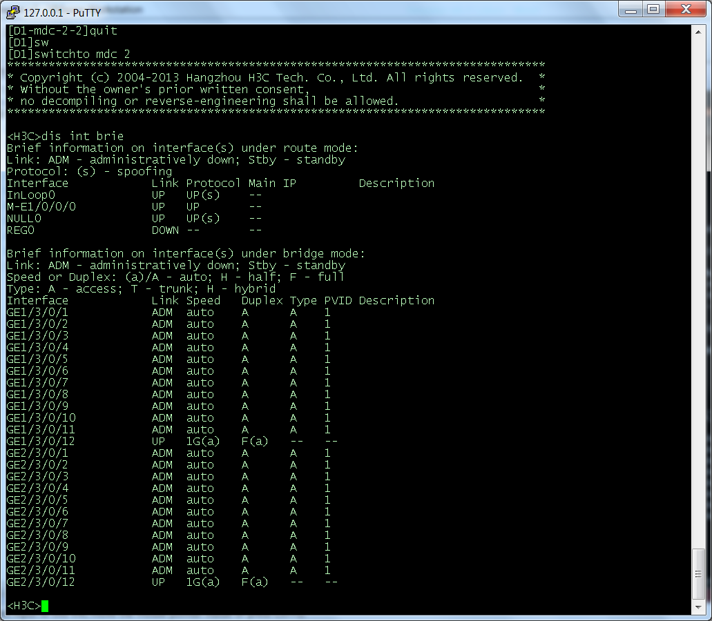Click the GE2/3/0/2 interface name
Screen dimensions: 712x621
pyautogui.click(x=38, y=465)
